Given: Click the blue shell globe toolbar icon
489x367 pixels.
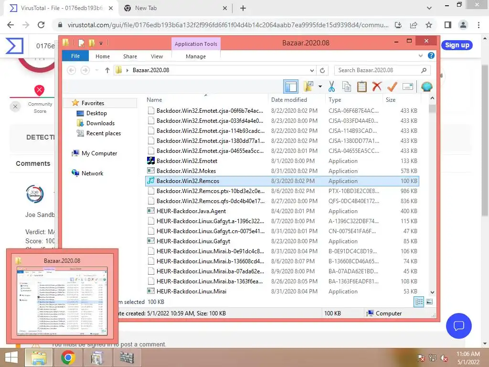Looking at the screenshot, I should click(x=426, y=86).
